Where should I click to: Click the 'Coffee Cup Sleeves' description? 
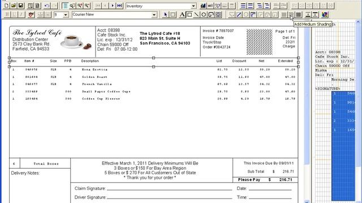[101, 99]
